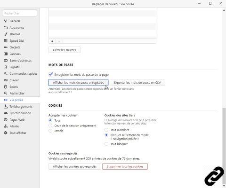Click the Pages Web globe icon
Viewport: 226px width, 188px height.
(x=6, y=120)
